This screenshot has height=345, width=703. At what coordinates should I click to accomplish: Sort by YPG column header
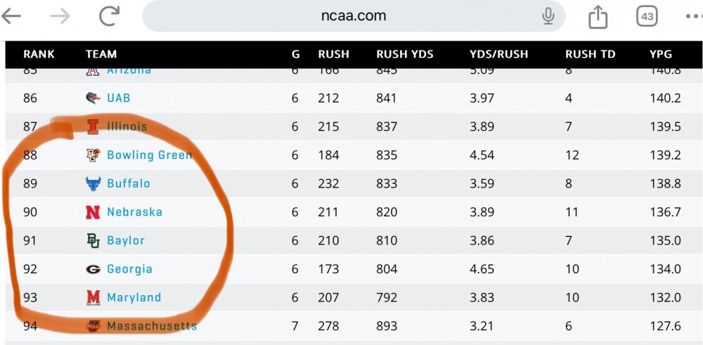662,54
